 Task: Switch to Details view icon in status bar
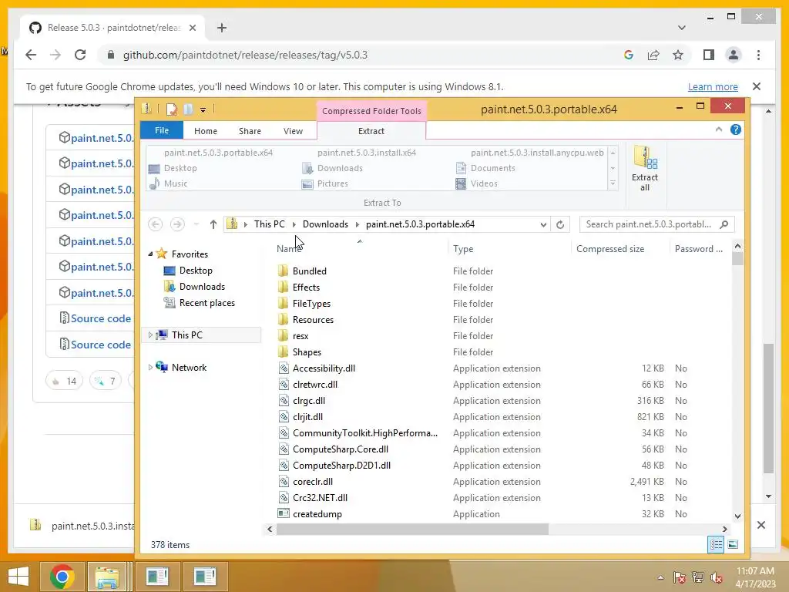pyautogui.click(x=716, y=544)
